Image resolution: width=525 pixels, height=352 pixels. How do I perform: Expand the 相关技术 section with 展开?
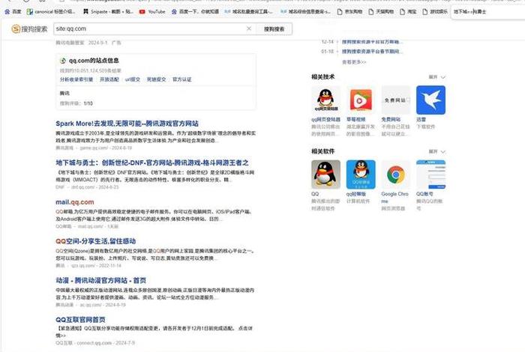click(x=437, y=77)
